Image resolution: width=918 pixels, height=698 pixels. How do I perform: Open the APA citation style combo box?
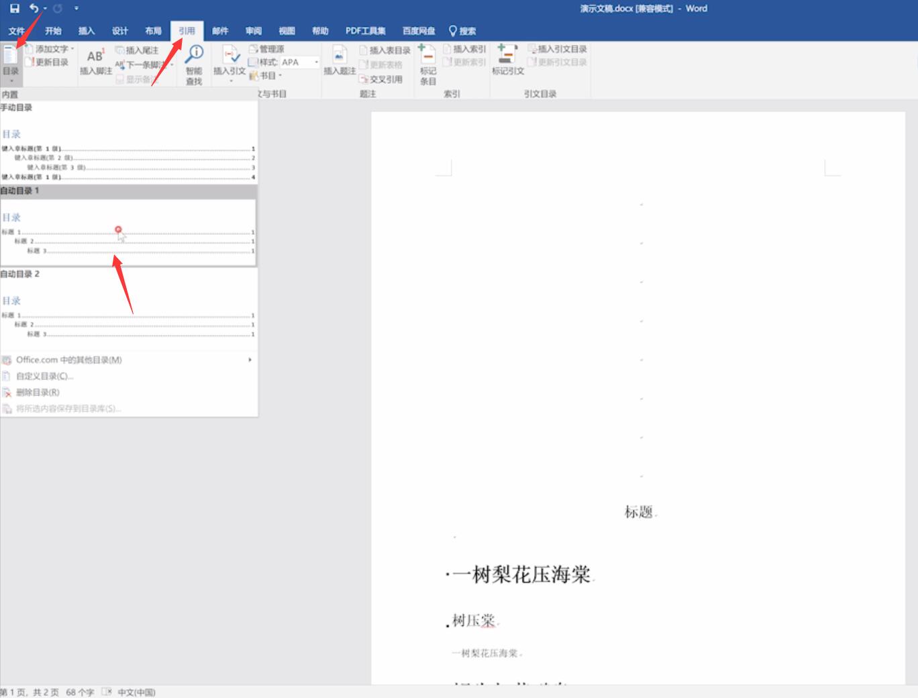tap(299, 62)
